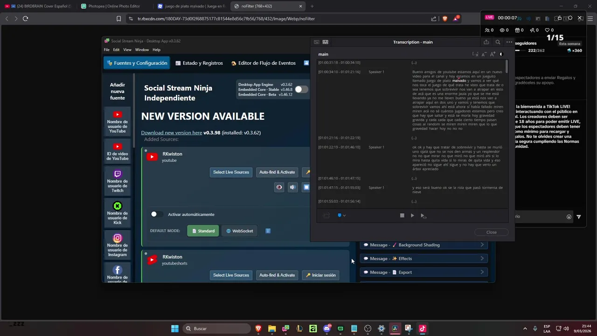Open the Edit menu in Social Stream Ninja
This screenshot has height=336, width=597.
pos(116,49)
